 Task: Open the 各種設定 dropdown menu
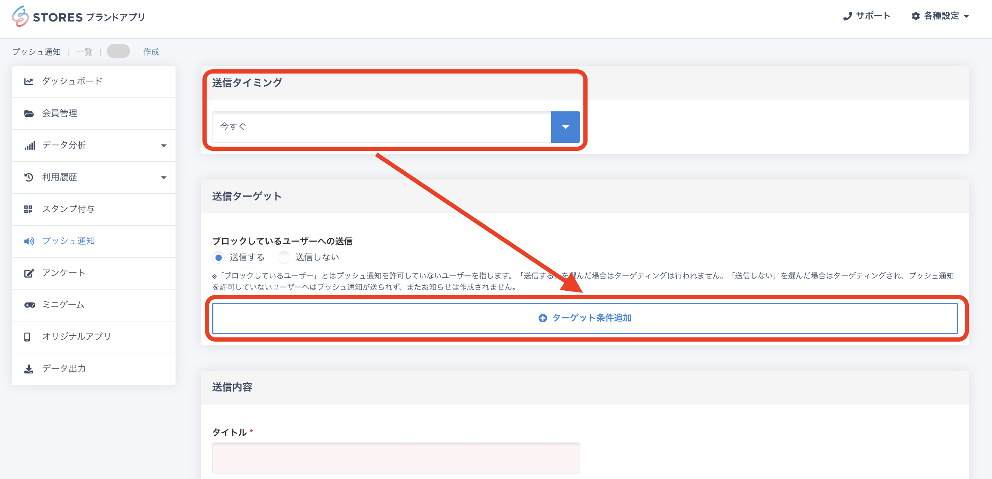[941, 16]
